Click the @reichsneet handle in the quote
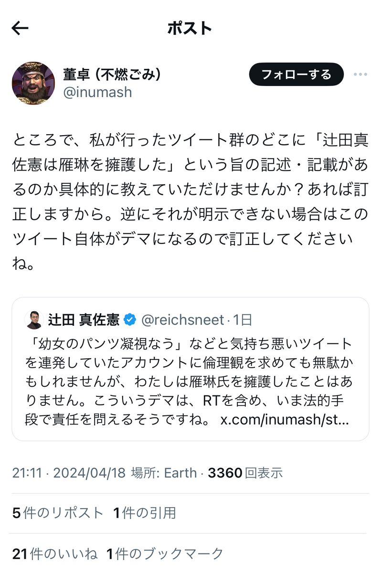Image resolution: width=381 pixels, height=573 pixels. point(183,319)
